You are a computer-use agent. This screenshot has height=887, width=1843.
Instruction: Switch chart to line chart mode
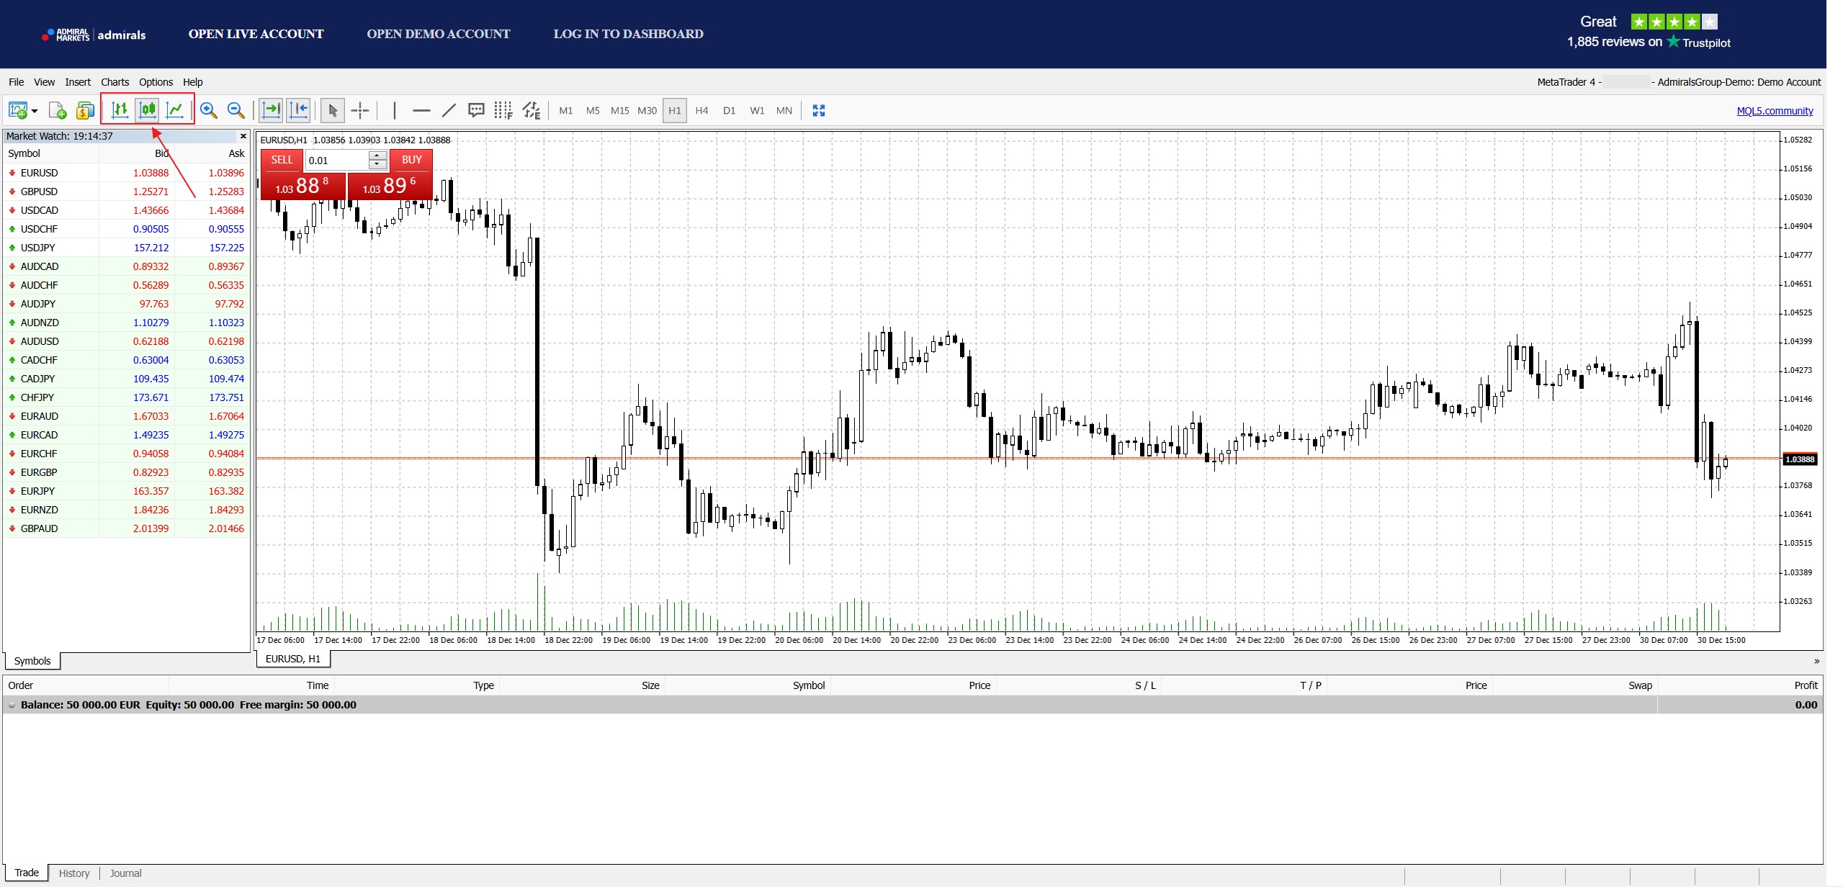(175, 110)
